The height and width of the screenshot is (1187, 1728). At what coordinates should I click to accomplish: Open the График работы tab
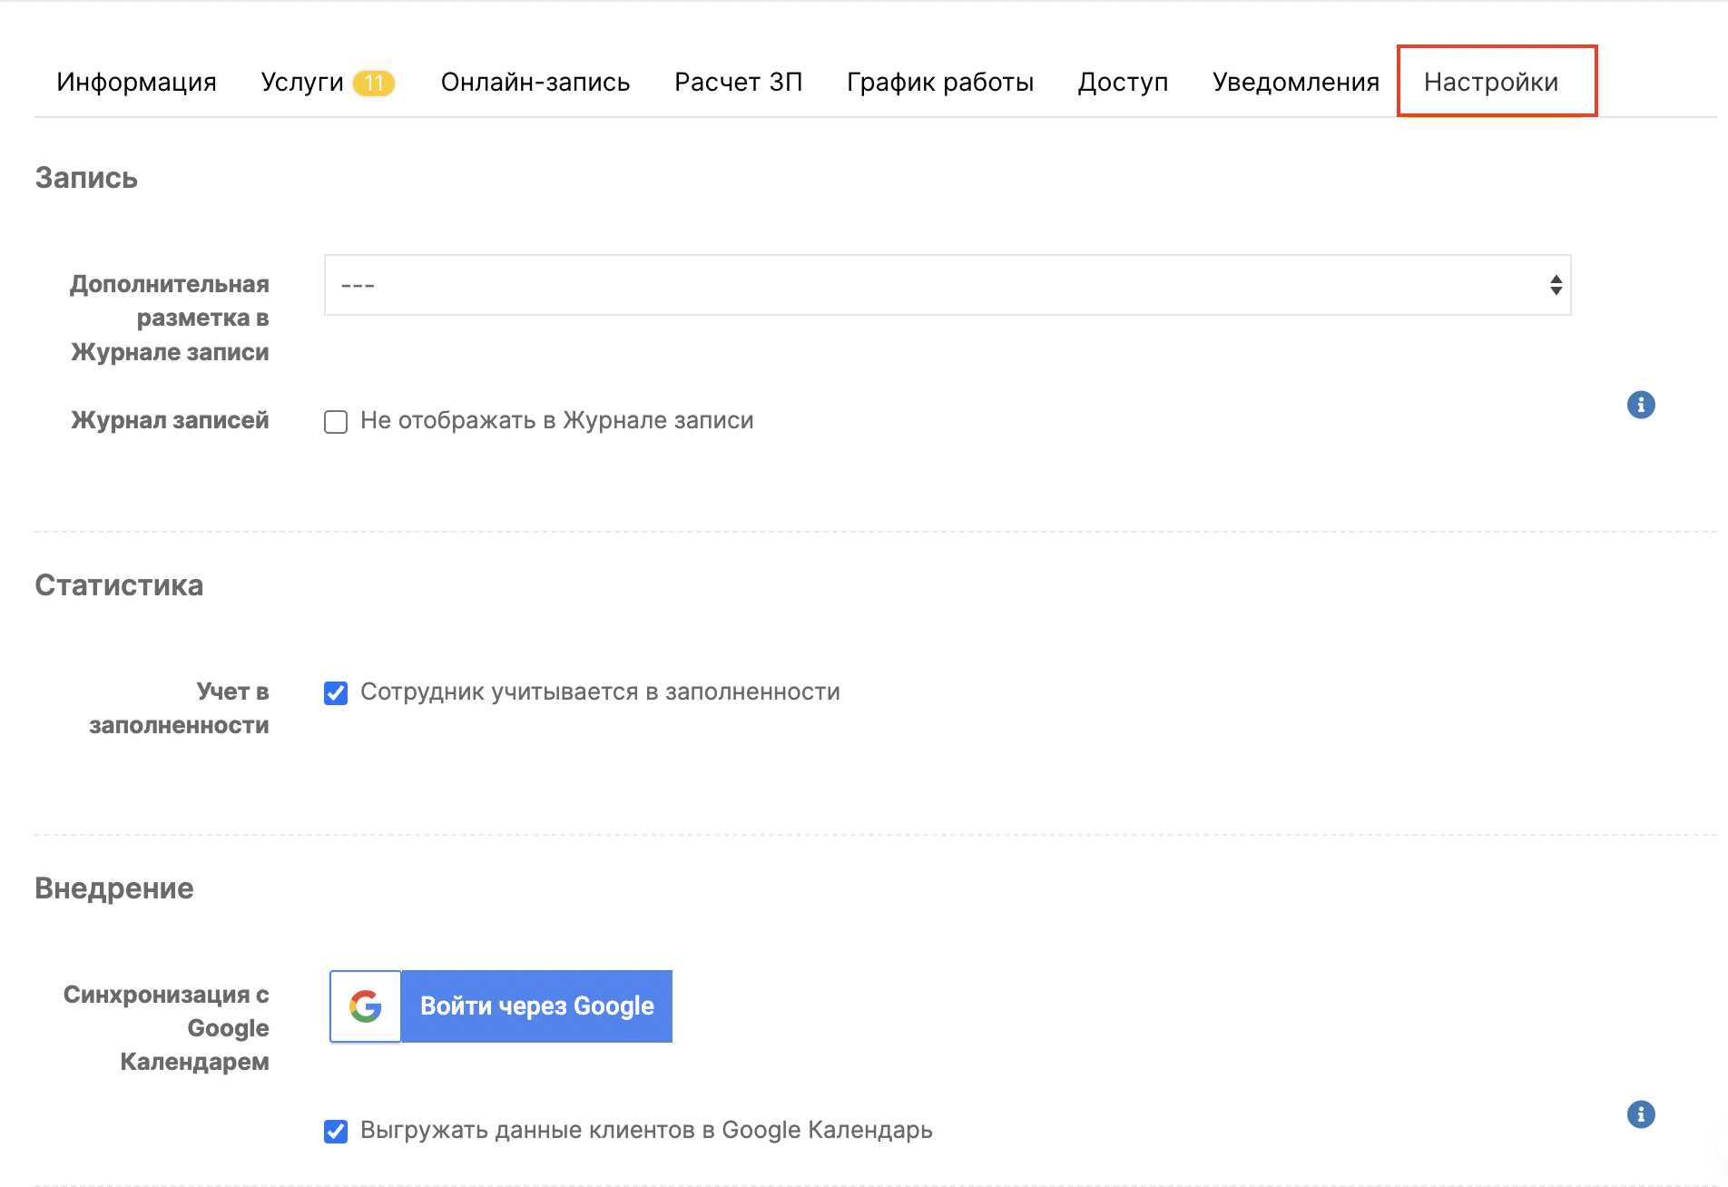click(939, 83)
